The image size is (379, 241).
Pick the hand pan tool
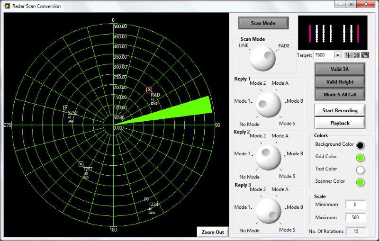[x=365, y=55]
